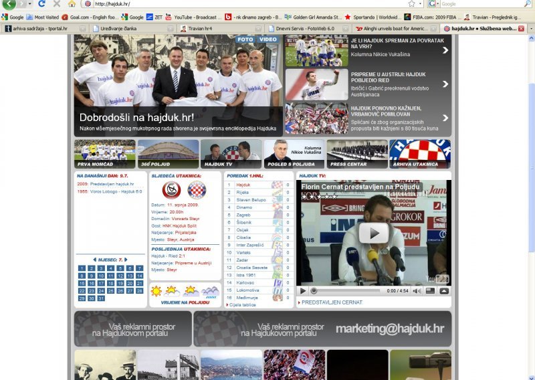Go to next month in Mjesec calendar

click(x=126, y=260)
